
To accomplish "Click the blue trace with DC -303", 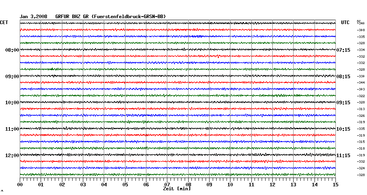I will tap(178, 89).
